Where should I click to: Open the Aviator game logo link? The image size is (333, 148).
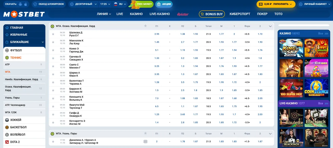point(183,14)
